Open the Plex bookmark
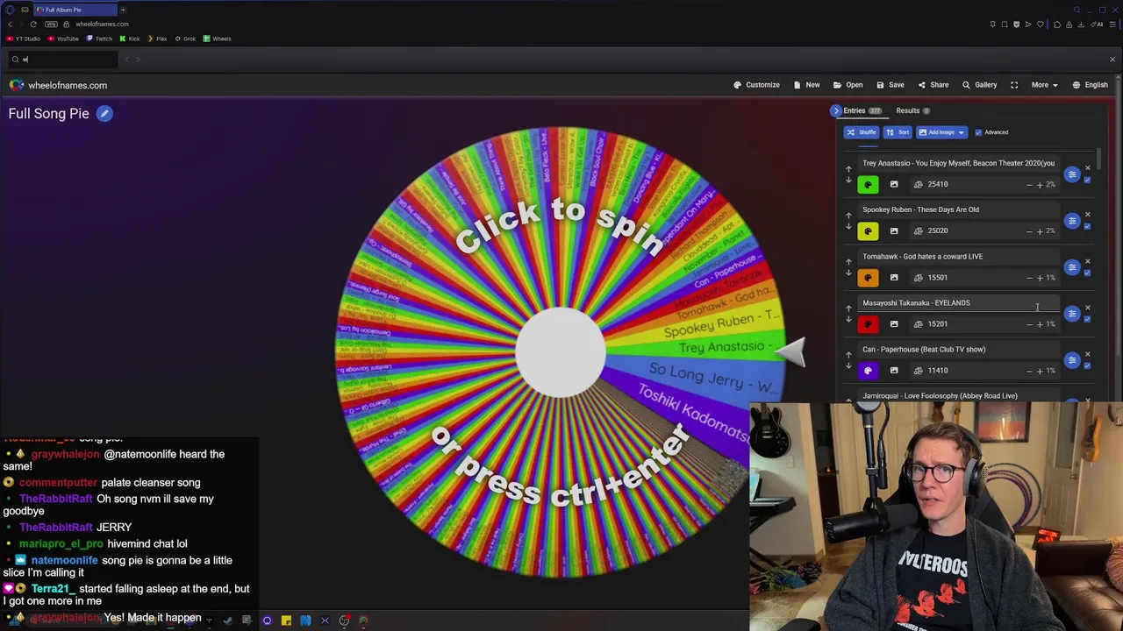1123x631 pixels. coord(157,39)
